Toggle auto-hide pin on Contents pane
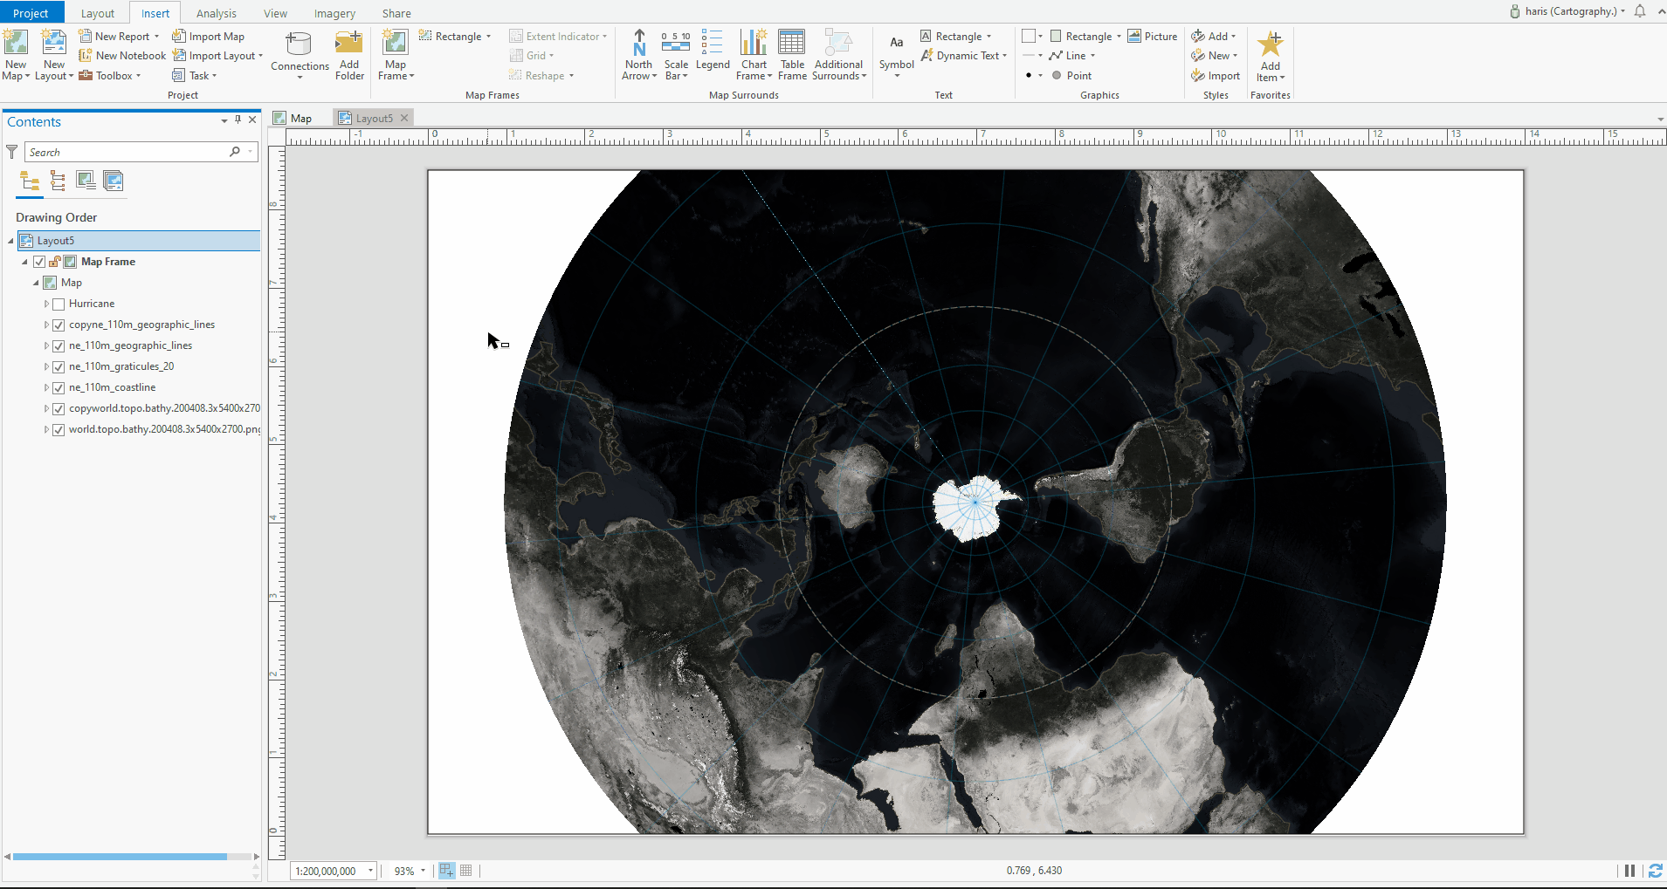 [x=238, y=120]
